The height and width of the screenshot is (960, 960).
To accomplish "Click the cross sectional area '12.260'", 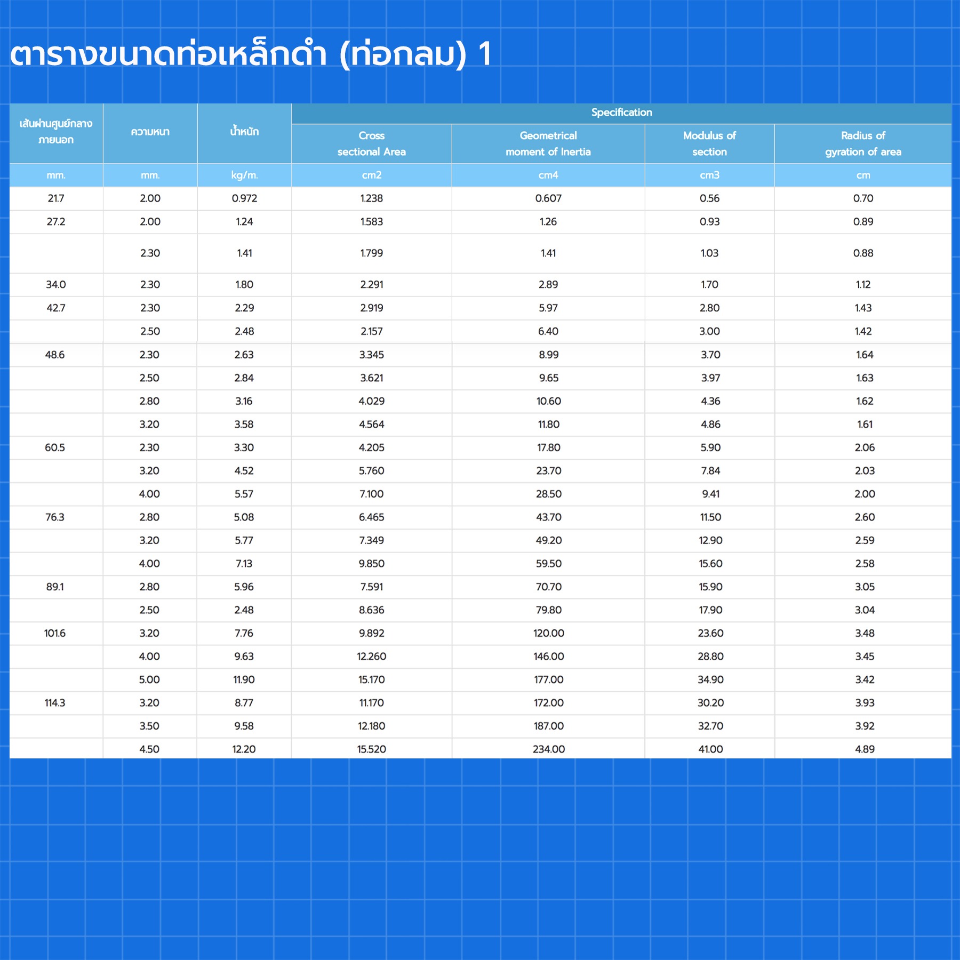I will (x=372, y=657).
